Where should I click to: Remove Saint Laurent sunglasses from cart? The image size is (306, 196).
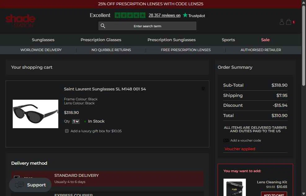(203, 89)
